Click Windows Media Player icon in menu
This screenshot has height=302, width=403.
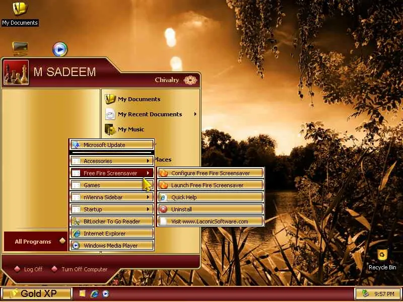pyautogui.click(x=76, y=246)
